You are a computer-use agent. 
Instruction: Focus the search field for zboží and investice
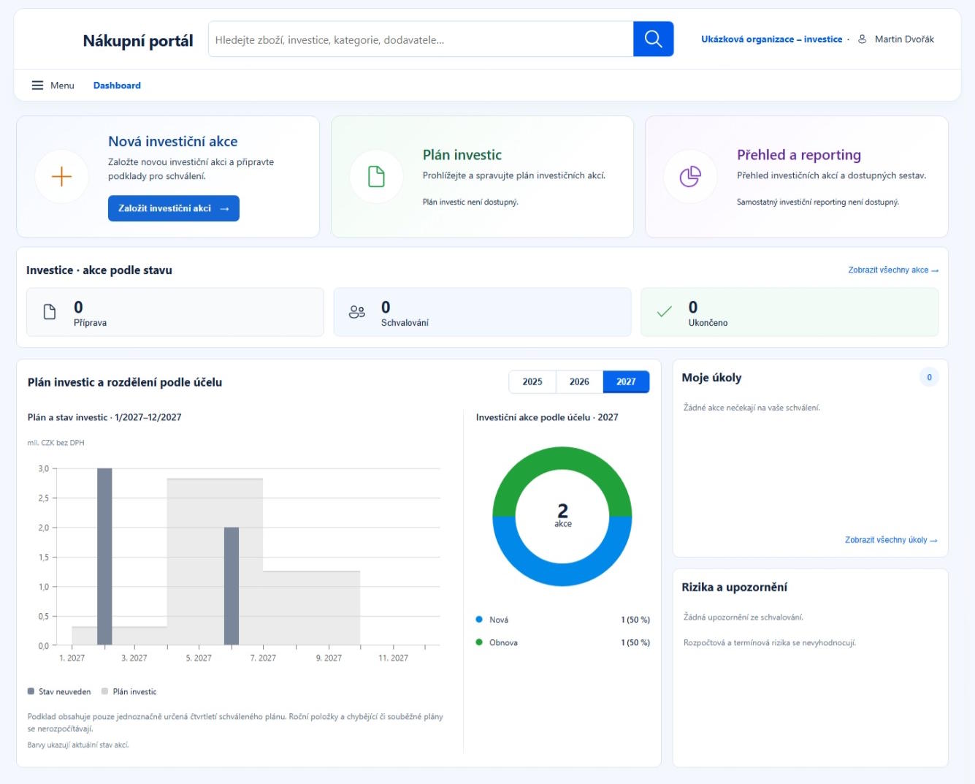421,39
